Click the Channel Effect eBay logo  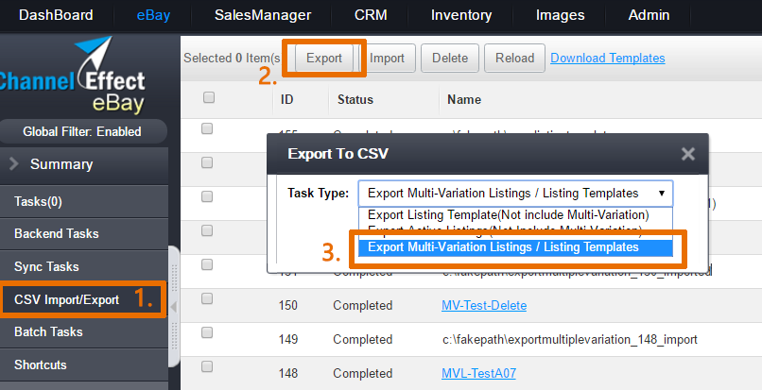[73, 76]
